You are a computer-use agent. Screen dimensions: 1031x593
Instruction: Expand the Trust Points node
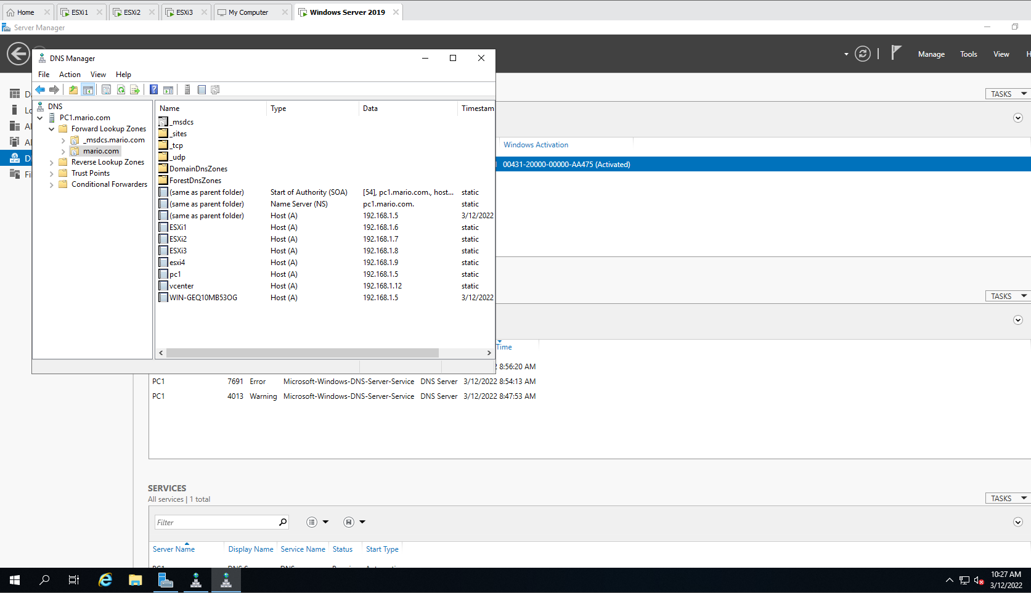click(x=52, y=174)
